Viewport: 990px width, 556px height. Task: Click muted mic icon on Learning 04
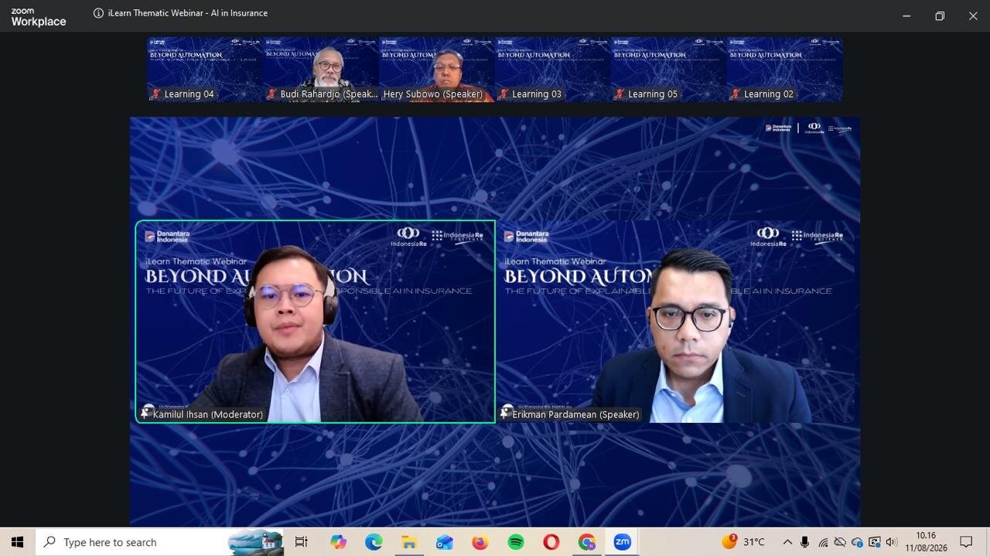click(x=155, y=94)
